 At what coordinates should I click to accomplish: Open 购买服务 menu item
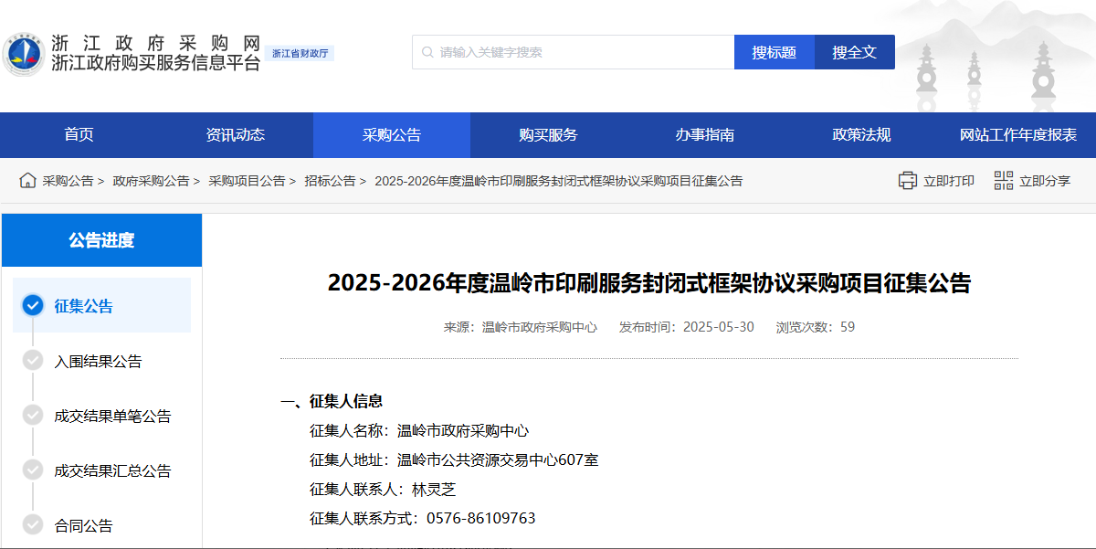click(x=548, y=135)
